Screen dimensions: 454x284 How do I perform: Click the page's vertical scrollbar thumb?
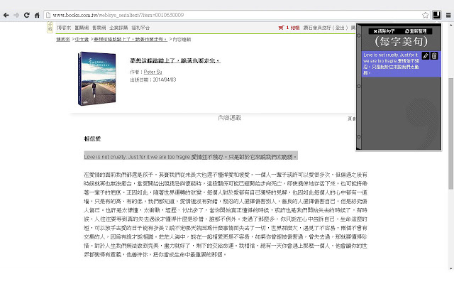[x=451, y=133]
